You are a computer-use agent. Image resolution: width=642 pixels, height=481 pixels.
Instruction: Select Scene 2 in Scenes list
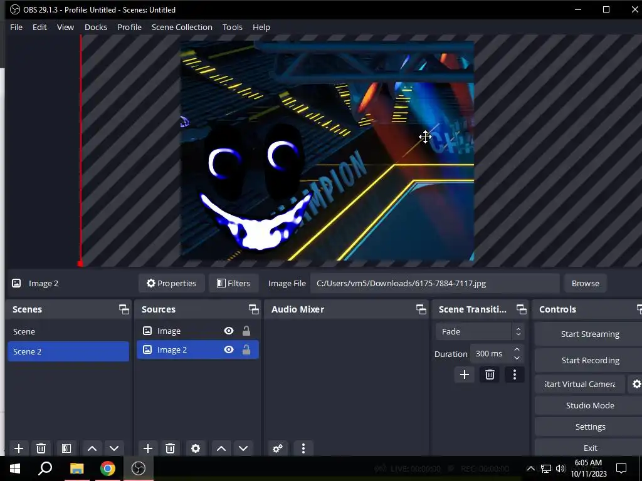[68, 351]
